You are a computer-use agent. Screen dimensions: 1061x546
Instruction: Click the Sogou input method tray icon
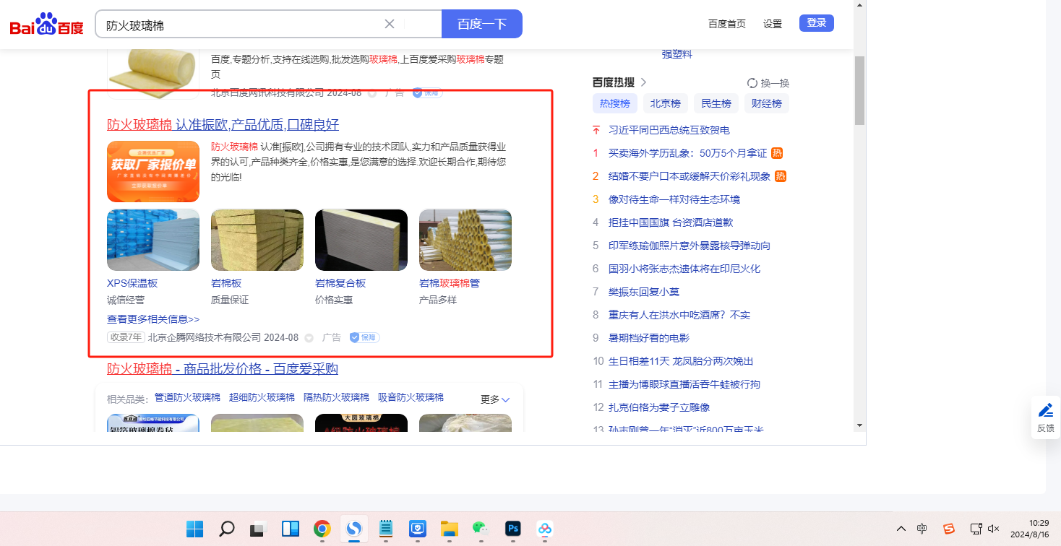click(948, 529)
